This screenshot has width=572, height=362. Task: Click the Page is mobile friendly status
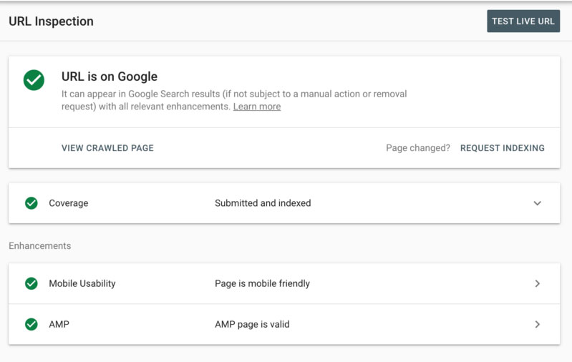click(x=262, y=283)
